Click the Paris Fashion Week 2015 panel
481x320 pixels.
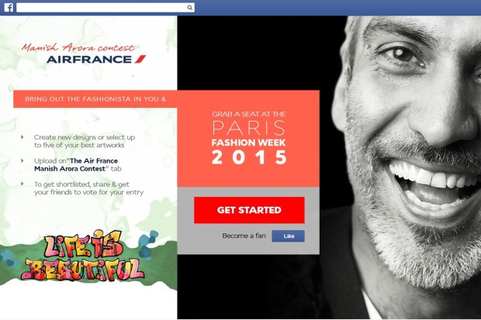point(248,139)
